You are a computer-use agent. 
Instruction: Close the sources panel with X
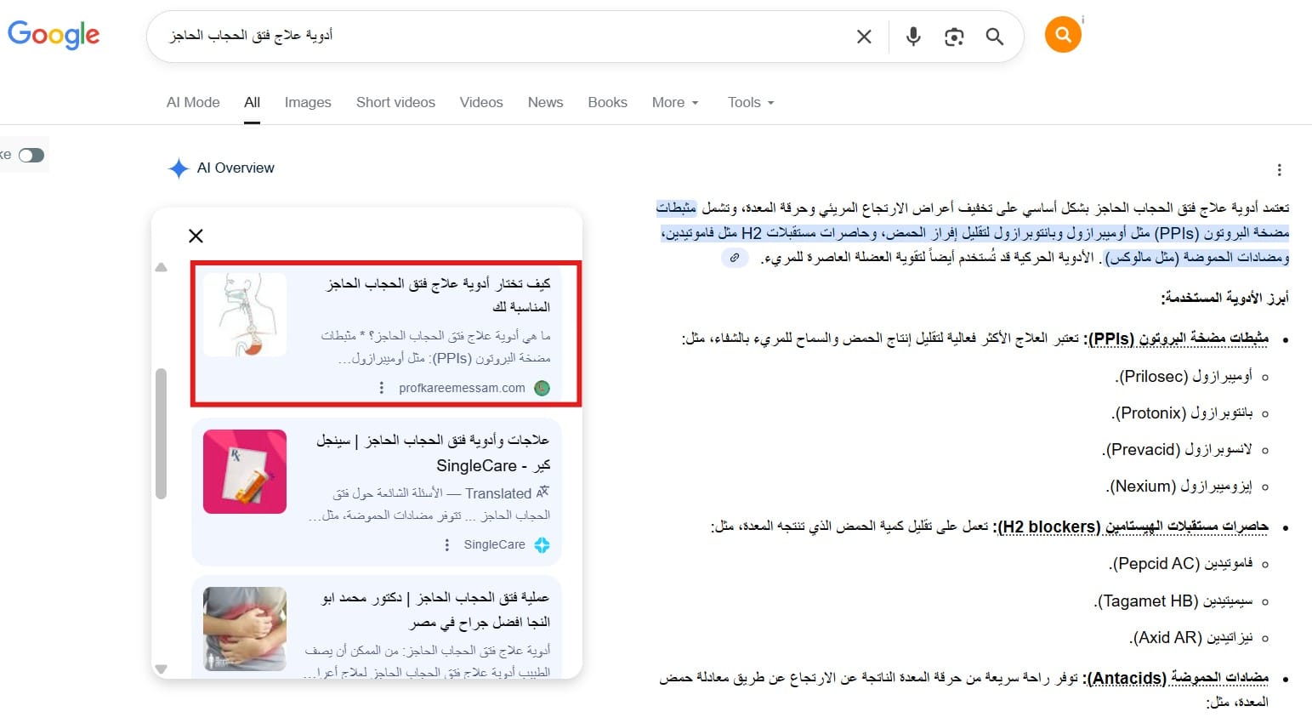[x=196, y=236]
